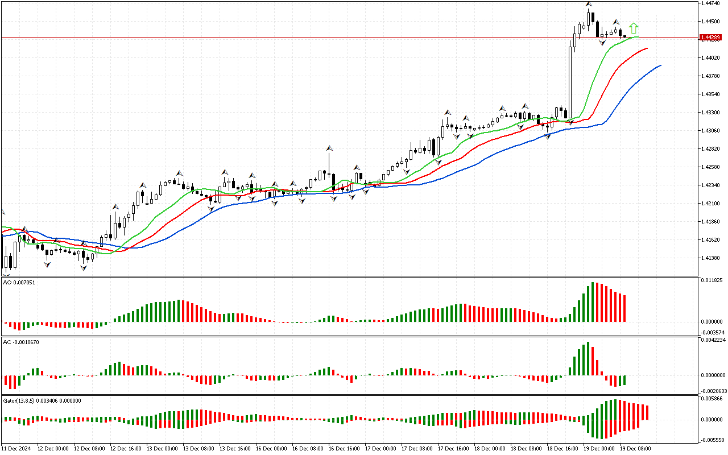Click the 1.43780 price axis label
Viewport: 728px width, 455px height.
coord(710,76)
